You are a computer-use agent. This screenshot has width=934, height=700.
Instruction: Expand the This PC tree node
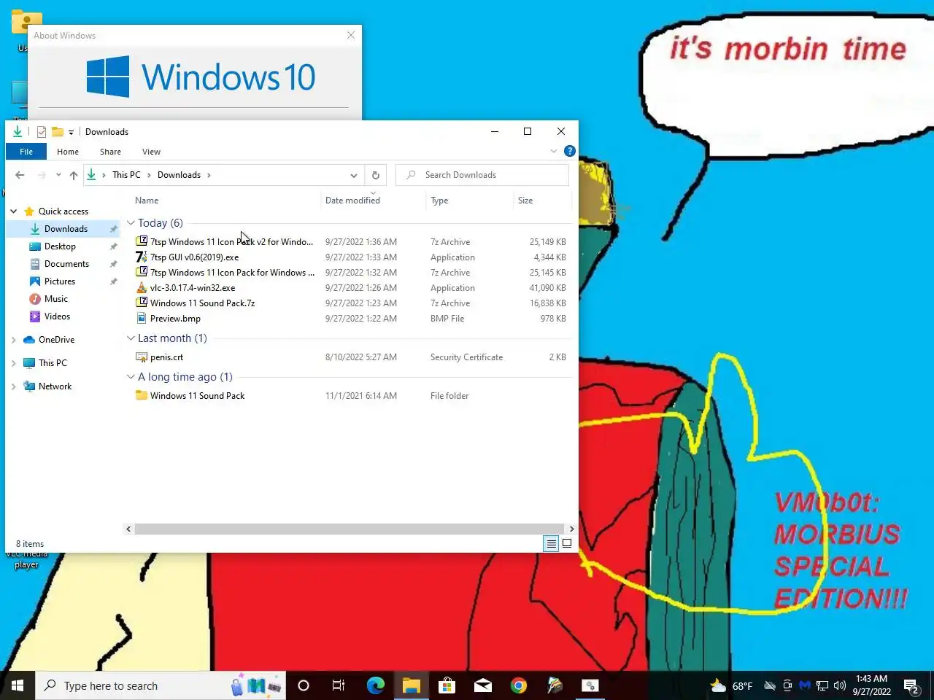tap(13, 363)
